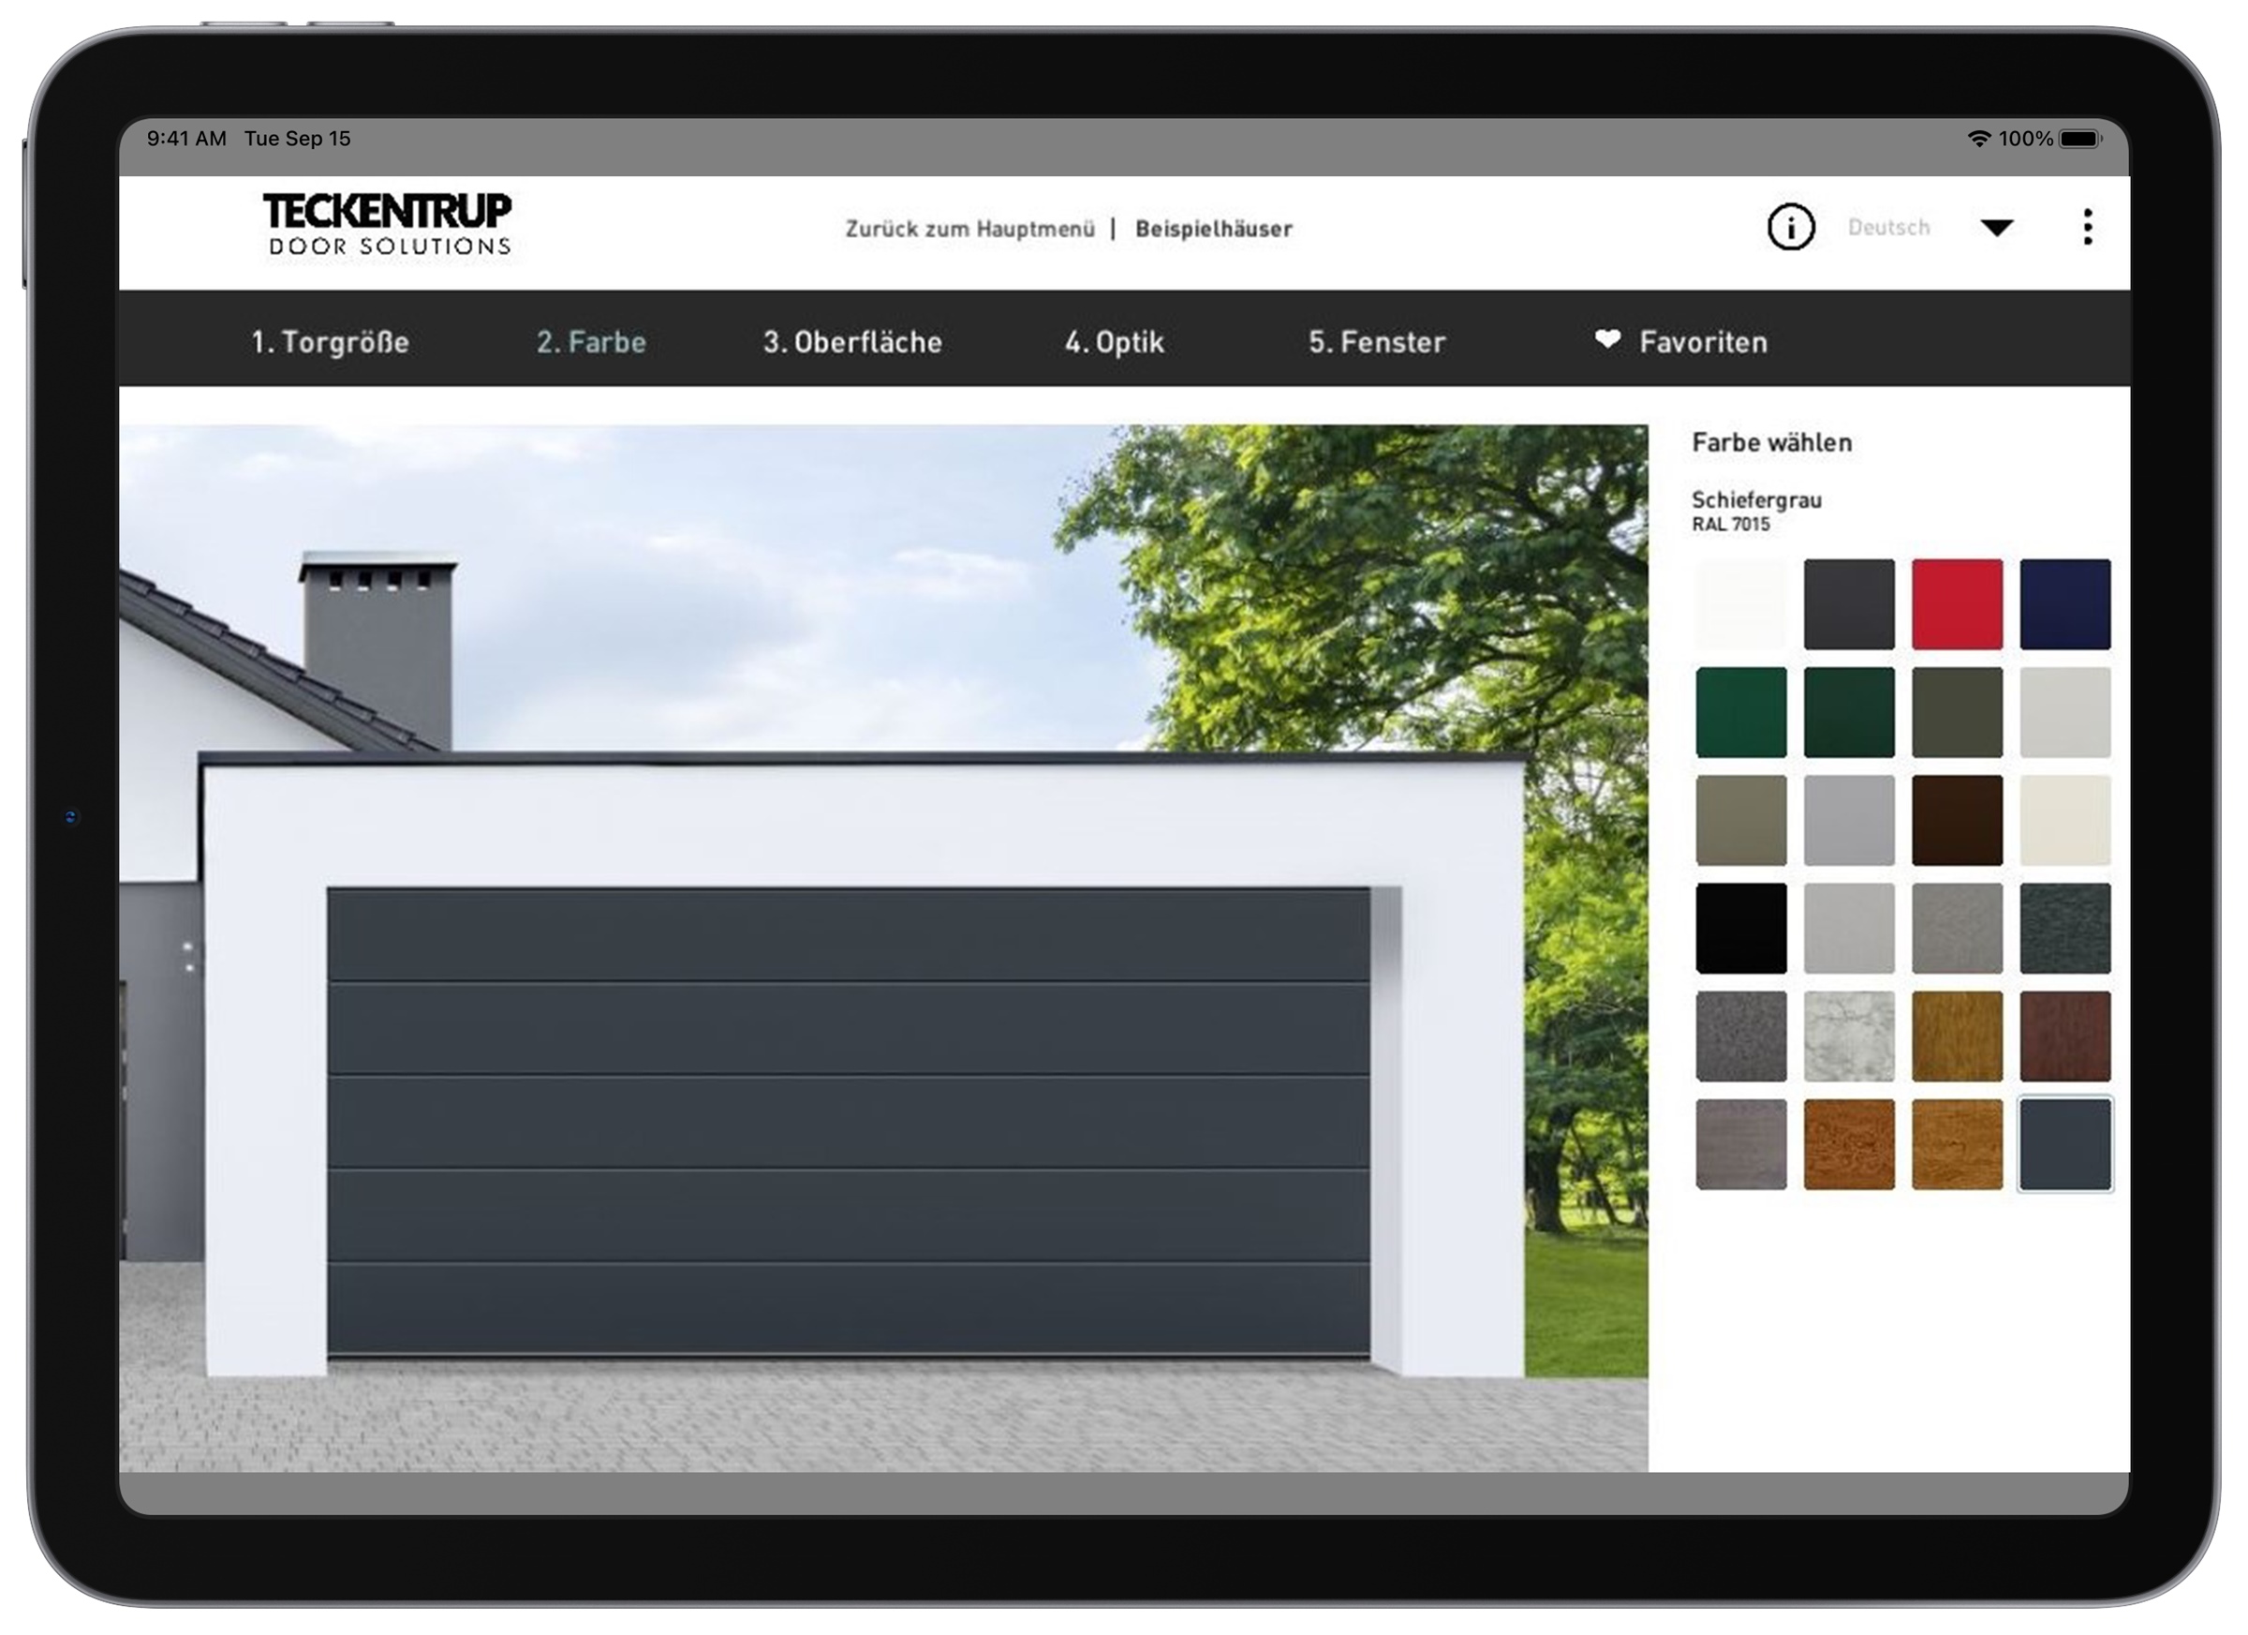Tap the heart icon beside Favoriten
Image resolution: width=2248 pixels, height=1635 pixels.
[1606, 340]
